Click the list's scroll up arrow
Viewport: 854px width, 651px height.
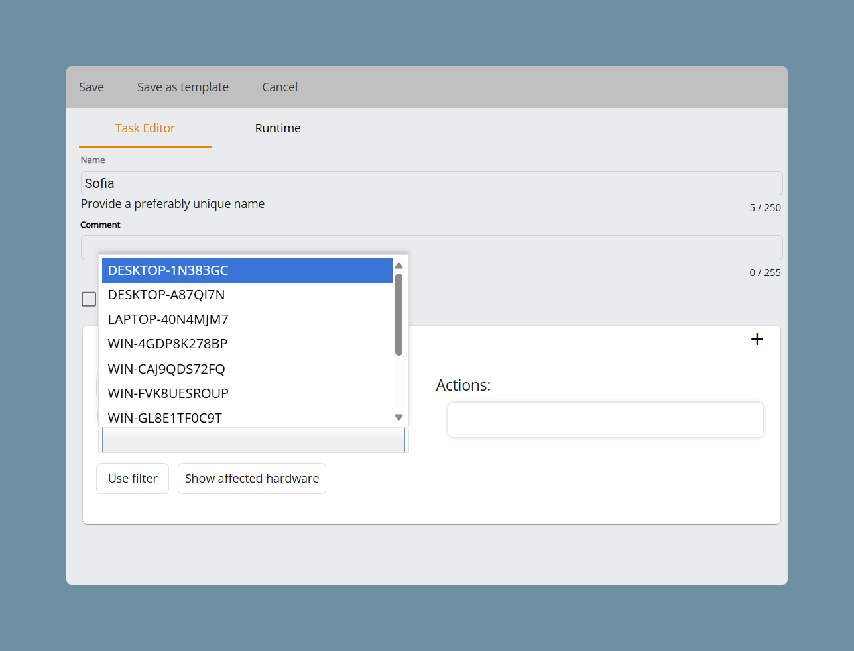398,266
